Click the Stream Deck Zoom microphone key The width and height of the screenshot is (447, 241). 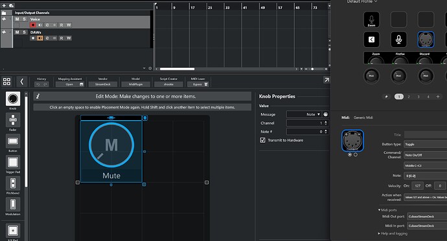pos(371,19)
